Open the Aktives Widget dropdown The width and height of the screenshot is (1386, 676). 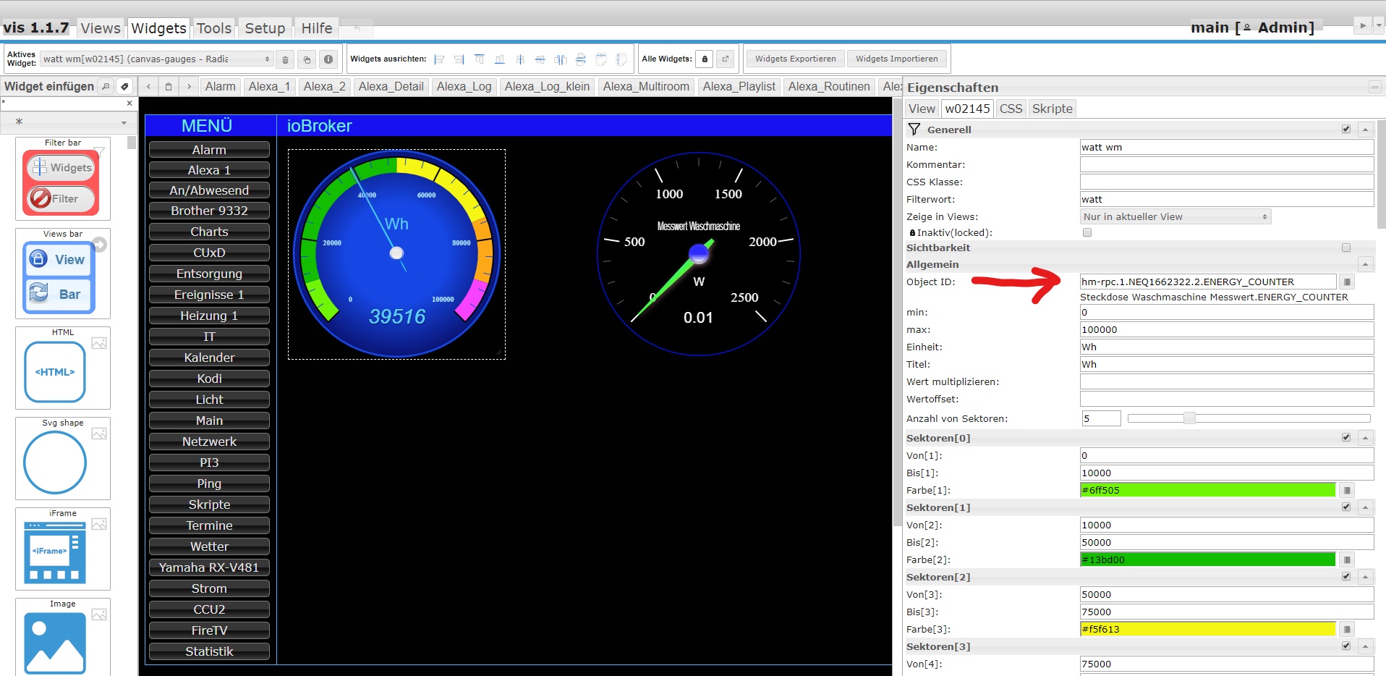156,59
